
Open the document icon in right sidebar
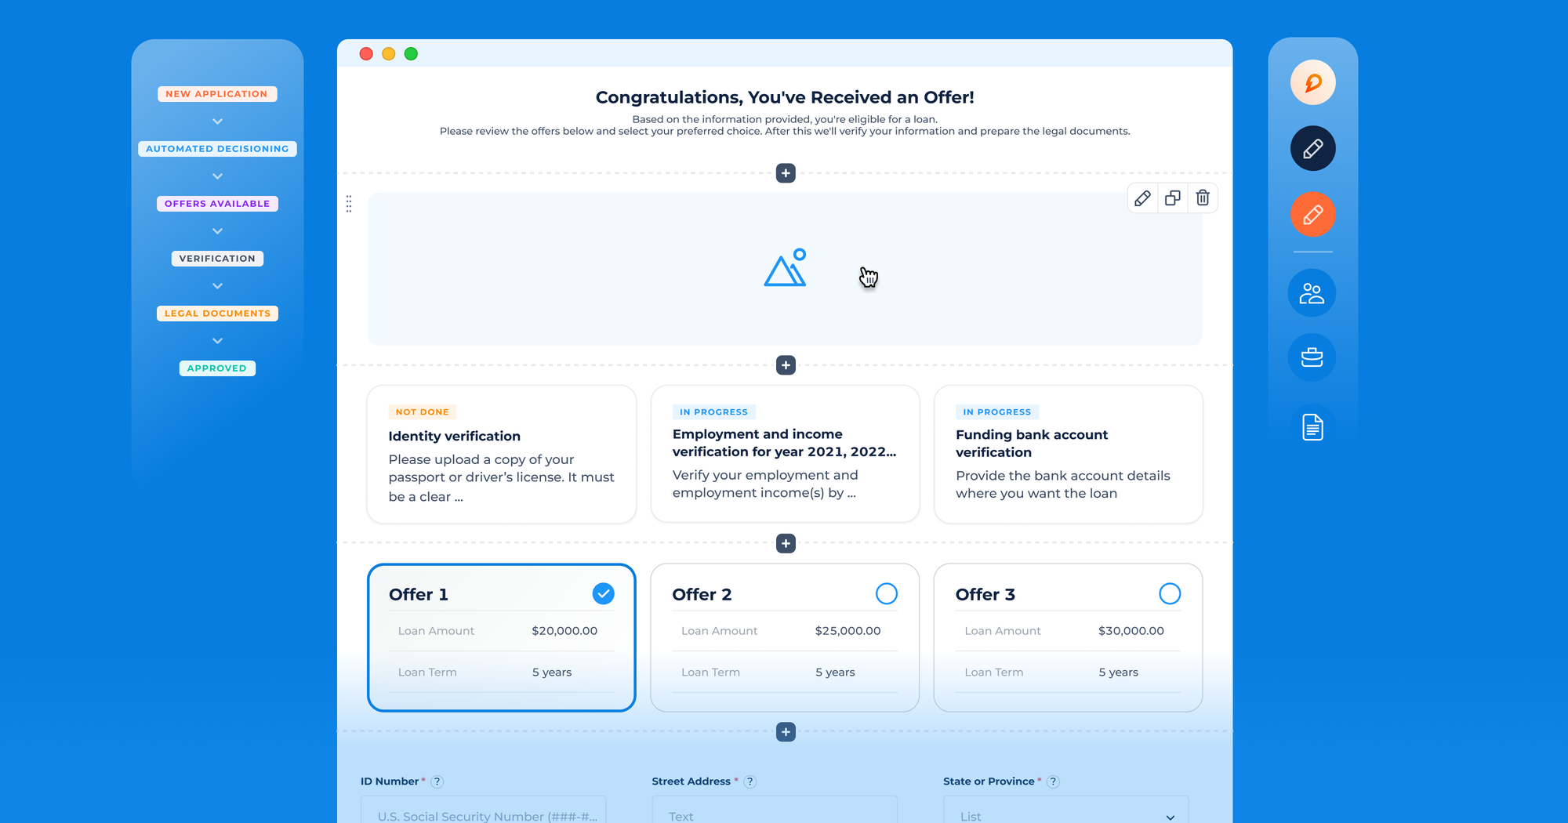[x=1312, y=427]
